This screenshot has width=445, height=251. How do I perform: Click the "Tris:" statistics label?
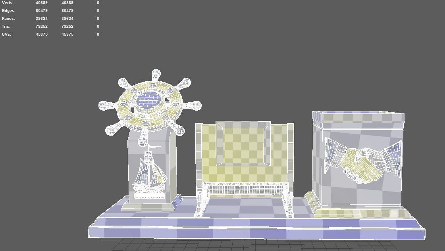point(6,27)
